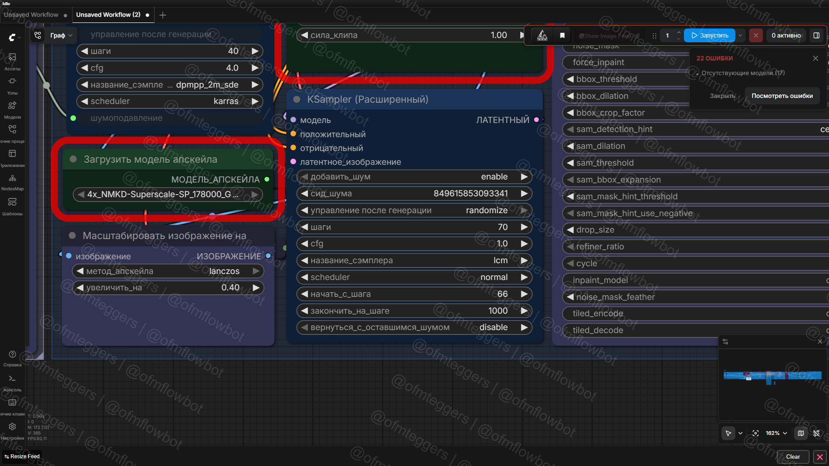The width and height of the screenshot is (829, 466).
Task: Increase увеличить_на value with right arrow
Action: 256,288
